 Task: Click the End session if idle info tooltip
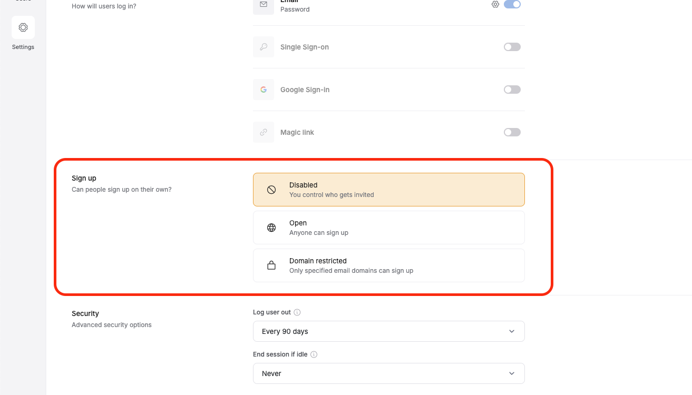[314, 354]
